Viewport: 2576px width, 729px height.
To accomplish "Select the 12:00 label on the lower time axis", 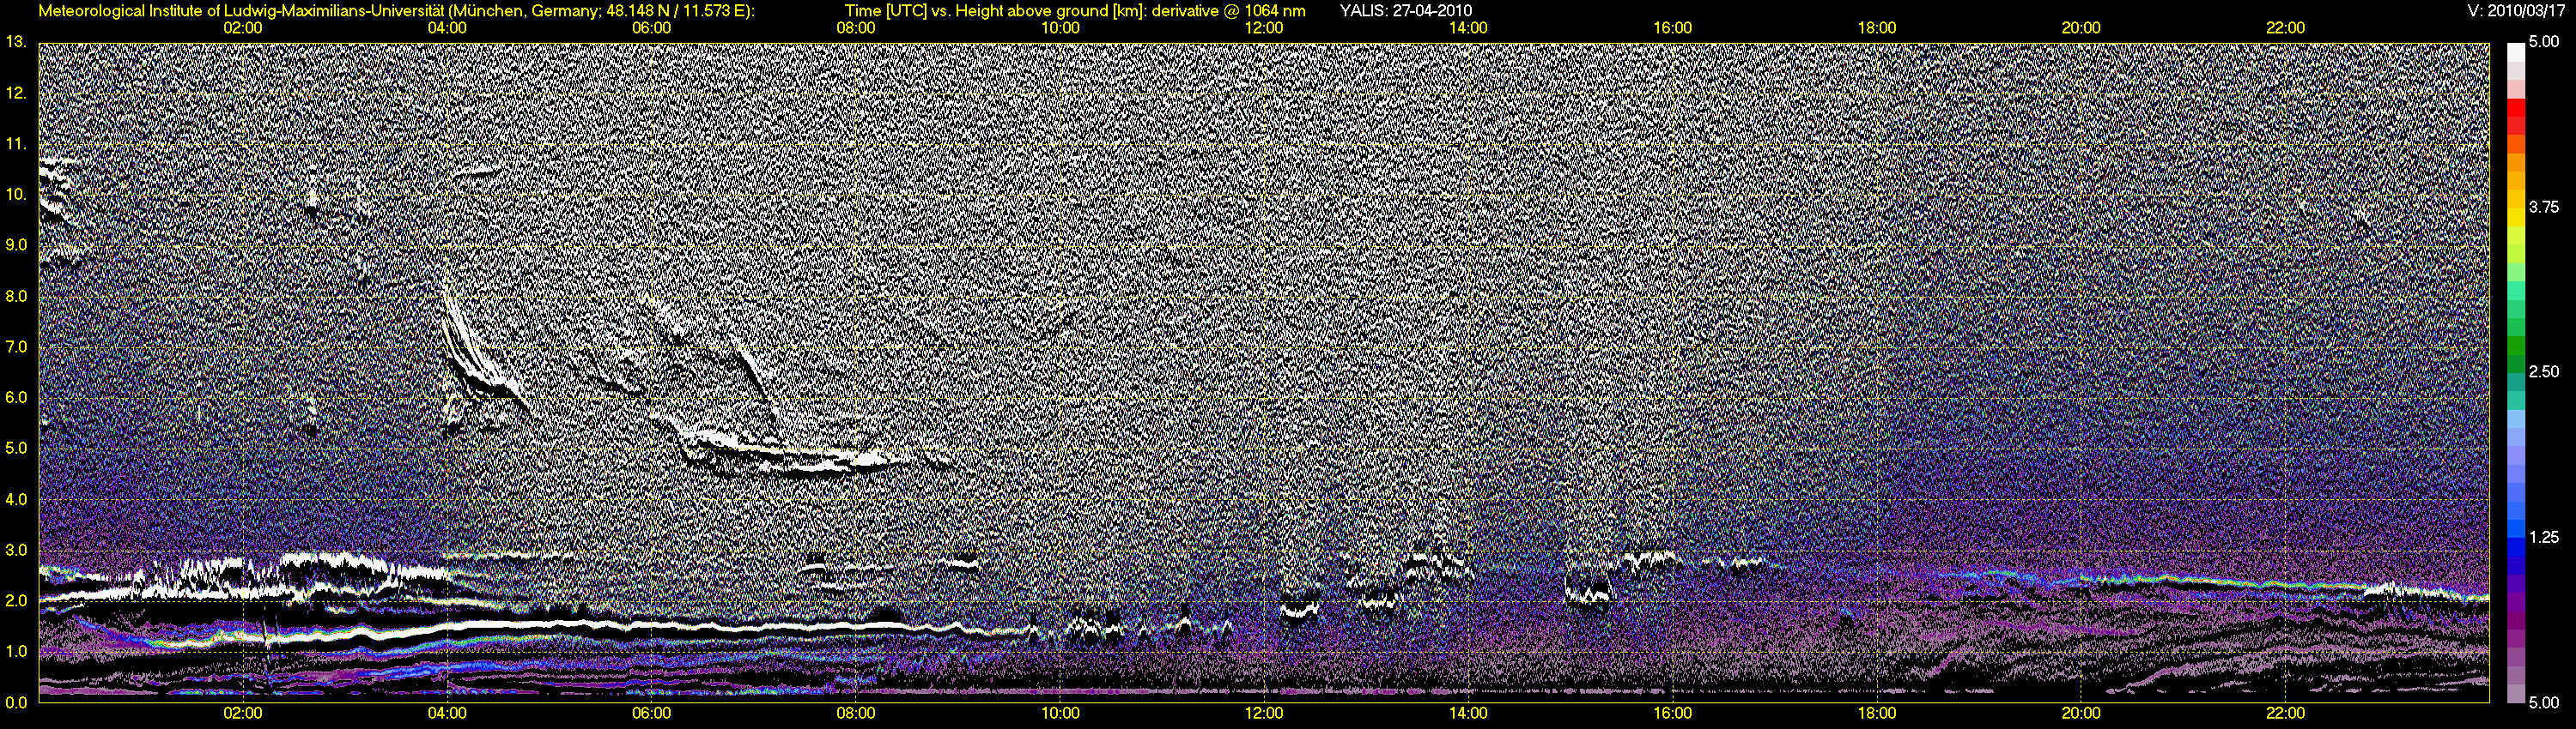I will coord(1264,713).
